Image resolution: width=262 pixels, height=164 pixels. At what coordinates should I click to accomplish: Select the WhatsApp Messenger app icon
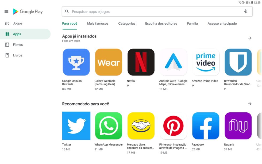(x=109, y=126)
